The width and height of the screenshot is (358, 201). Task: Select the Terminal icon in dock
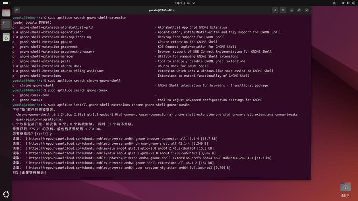coord(6,24)
